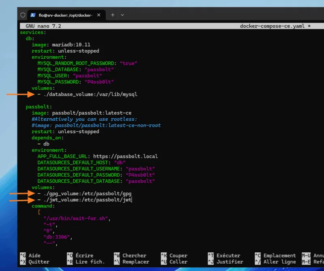
Task: Open a new terminal tab with plus icon
Action: coord(113,15)
